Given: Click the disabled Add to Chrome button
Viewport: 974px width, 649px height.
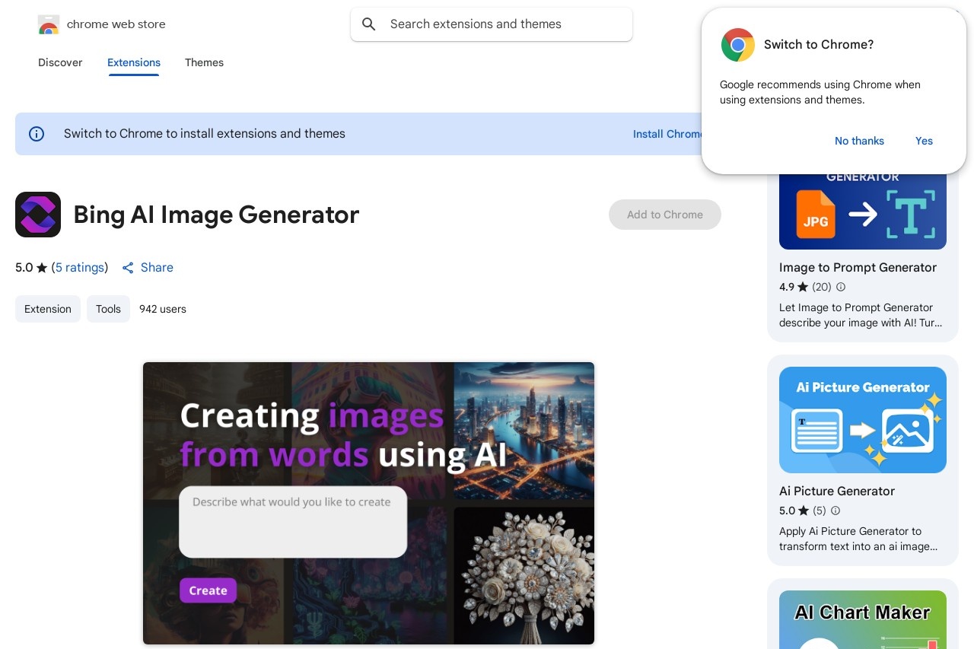Looking at the screenshot, I should click(x=665, y=215).
